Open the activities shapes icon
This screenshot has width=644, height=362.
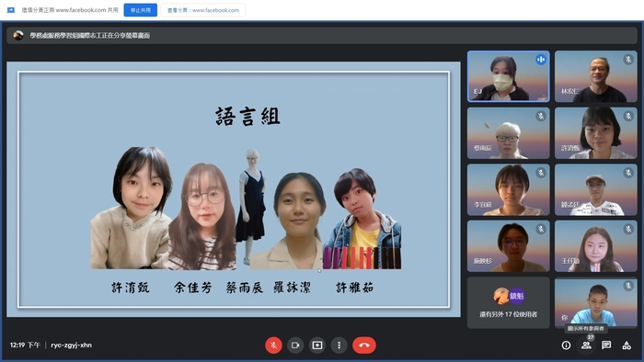[627, 345]
